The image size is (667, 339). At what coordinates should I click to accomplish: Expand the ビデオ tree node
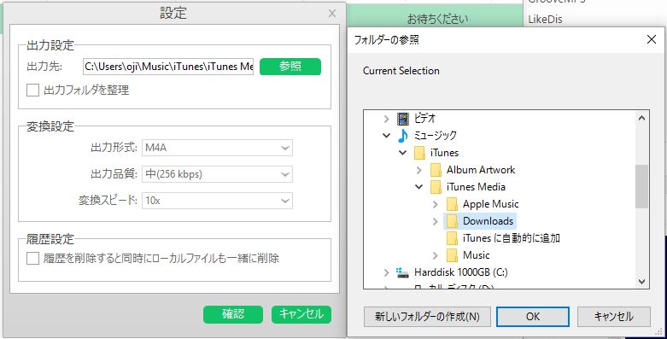[386, 119]
